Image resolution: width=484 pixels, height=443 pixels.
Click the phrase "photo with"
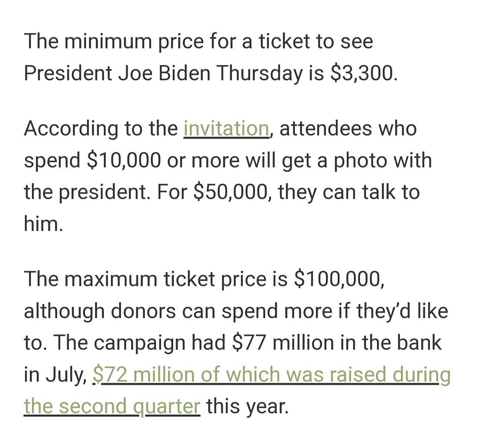(x=382, y=161)
